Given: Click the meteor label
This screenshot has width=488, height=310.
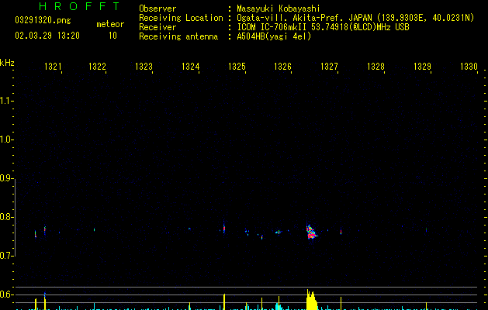Looking at the screenshot, I should pyautogui.click(x=110, y=24).
